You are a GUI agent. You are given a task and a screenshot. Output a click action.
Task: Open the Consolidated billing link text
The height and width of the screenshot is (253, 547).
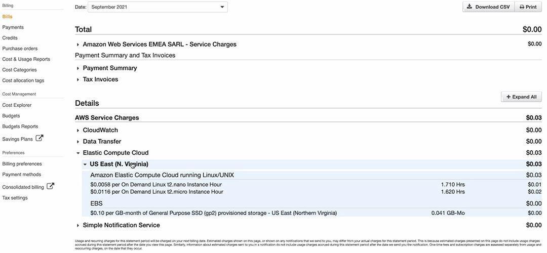click(23, 187)
